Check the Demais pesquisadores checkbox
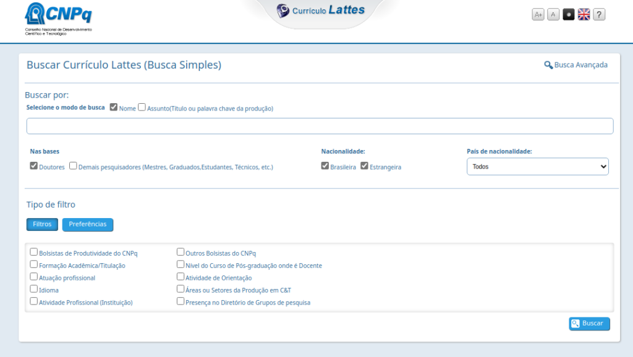Screen dimensions: 633x357 (x=74, y=166)
